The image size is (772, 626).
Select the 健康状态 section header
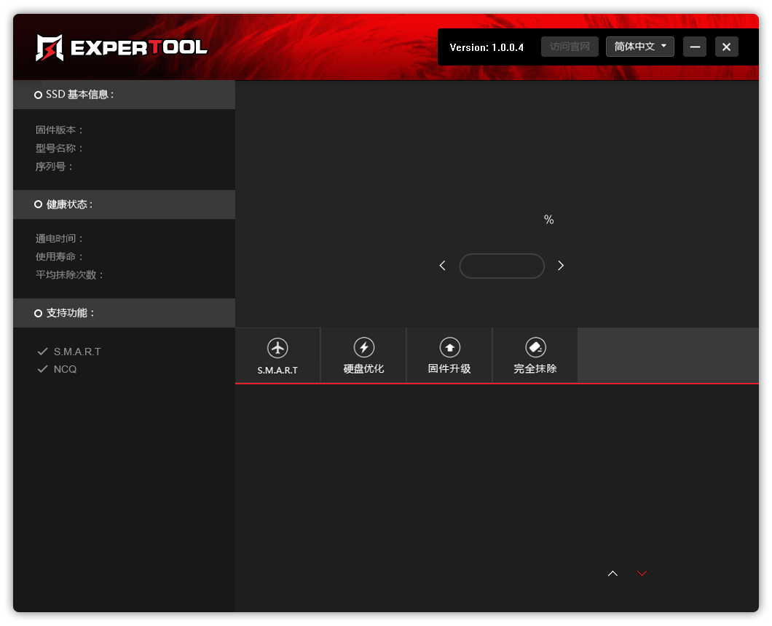point(124,205)
